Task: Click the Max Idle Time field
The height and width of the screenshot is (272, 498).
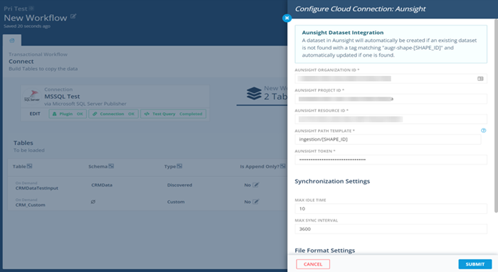Action: [x=391, y=209]
